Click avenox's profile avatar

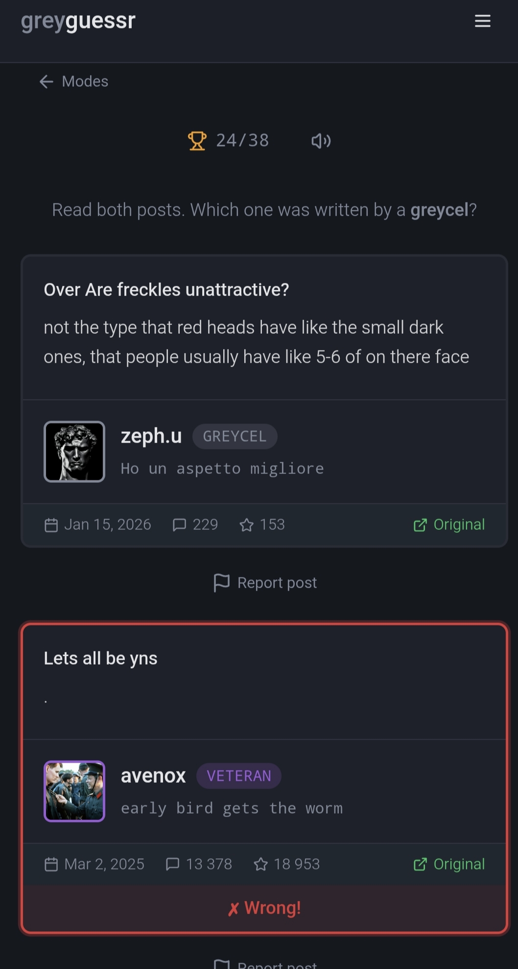pos(74,791)
